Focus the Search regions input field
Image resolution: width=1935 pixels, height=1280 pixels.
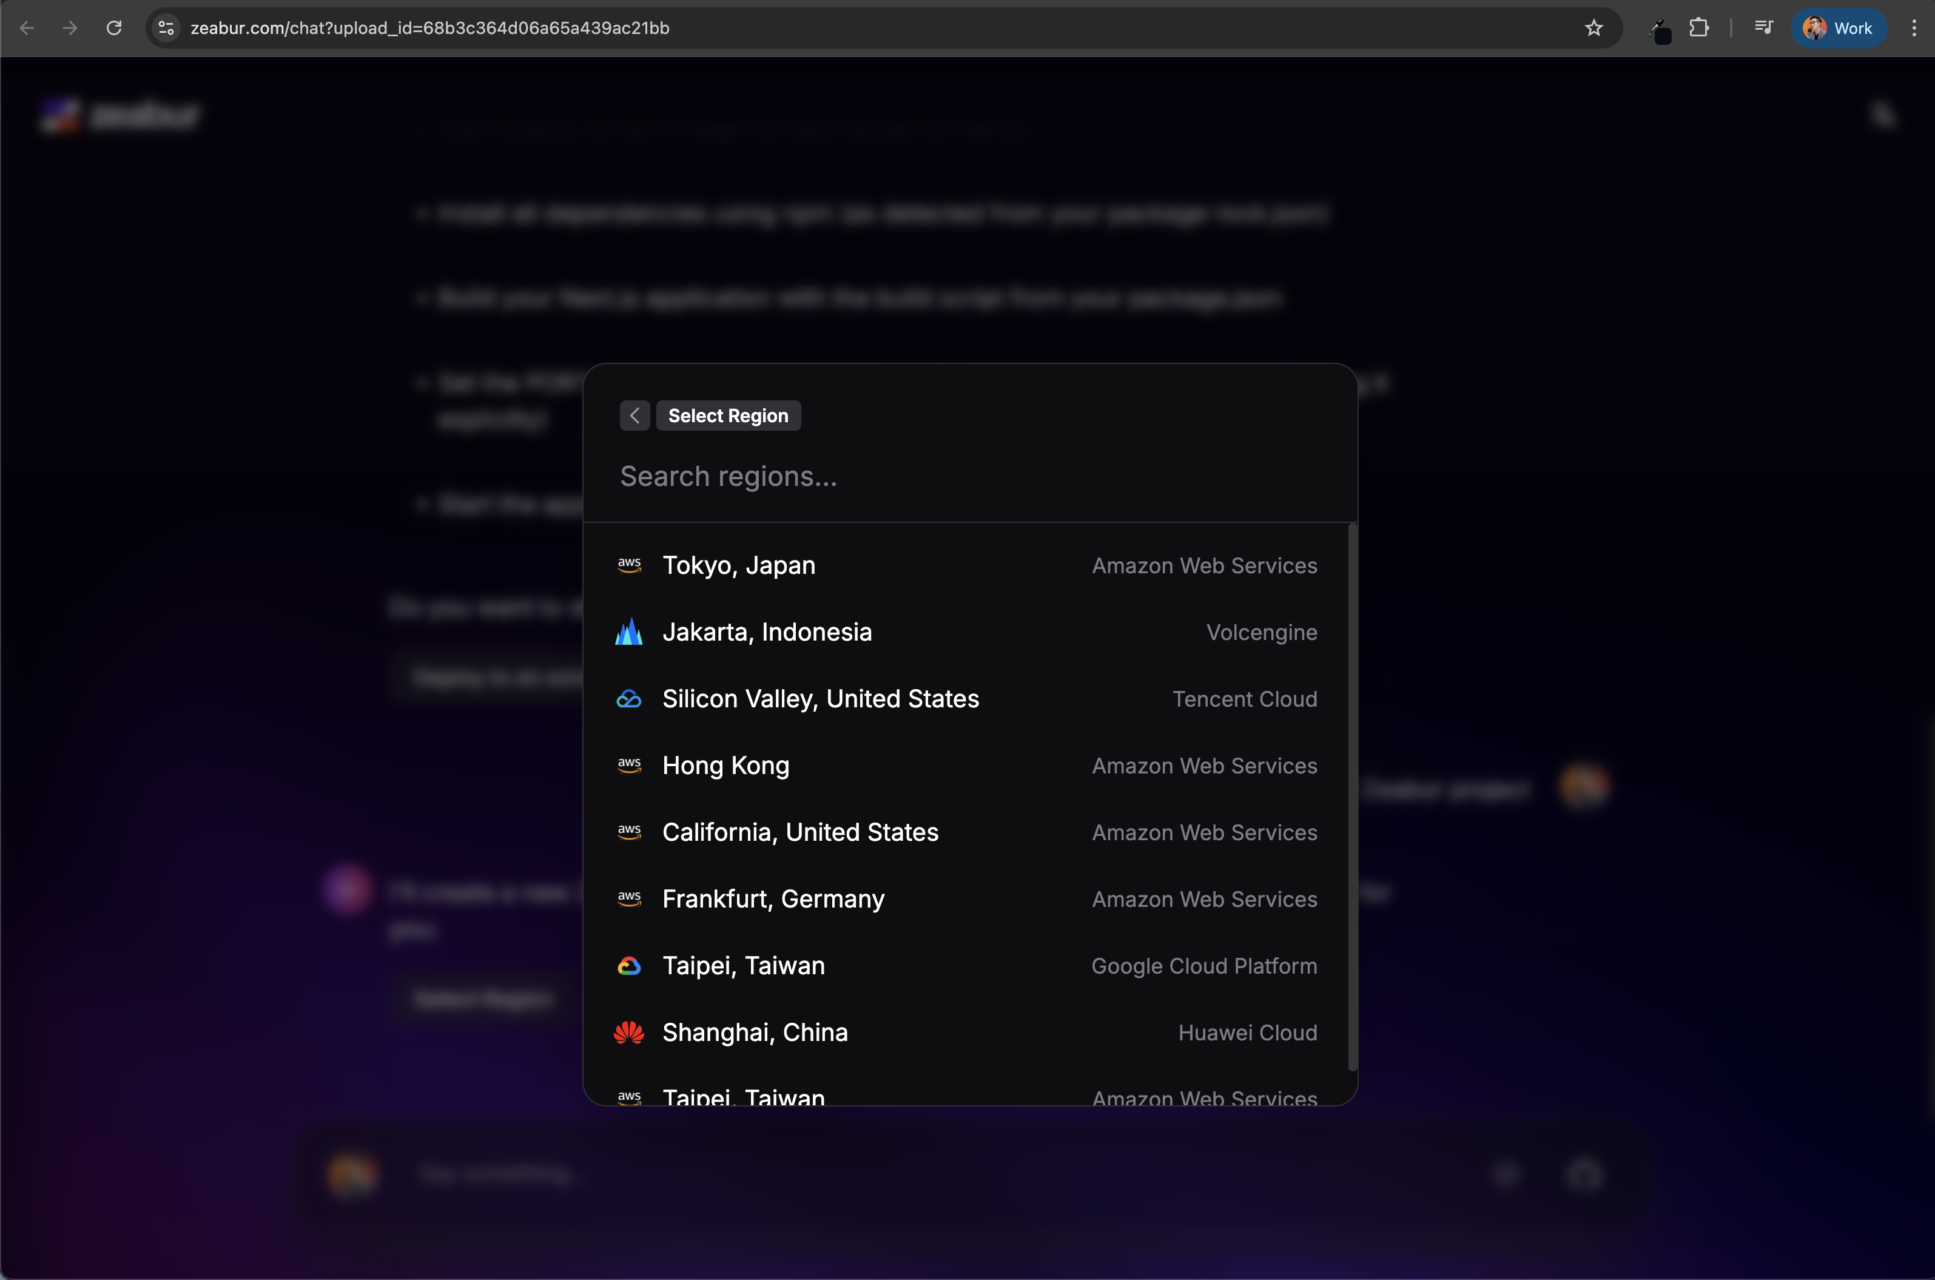tap(969, 476)
